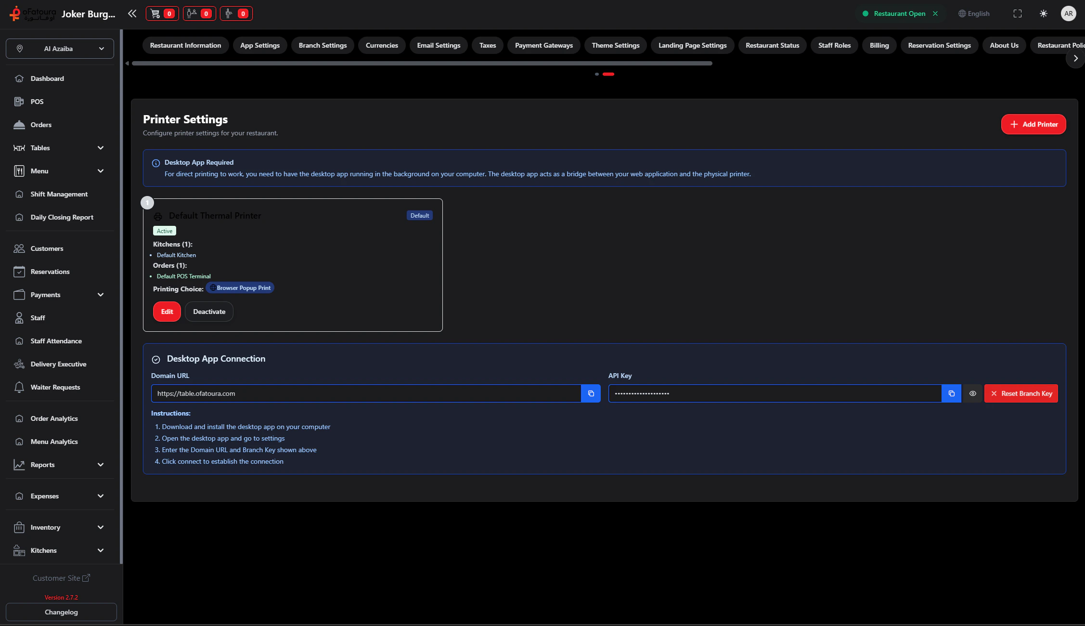Viewport: 1085px width, 626px height.
Task: Switch to the Payment Gateways tab
Action: coord(543,45)
